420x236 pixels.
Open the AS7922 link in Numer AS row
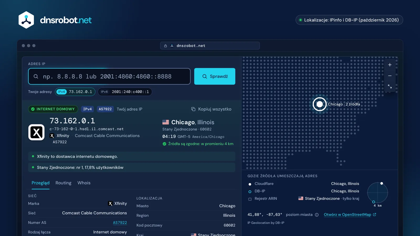(120, 223)
